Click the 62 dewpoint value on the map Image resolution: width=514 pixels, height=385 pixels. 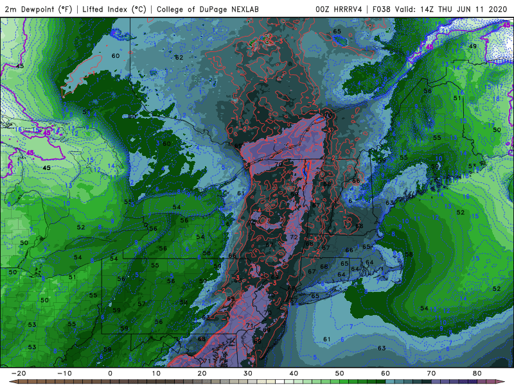(x=179, y=58)
